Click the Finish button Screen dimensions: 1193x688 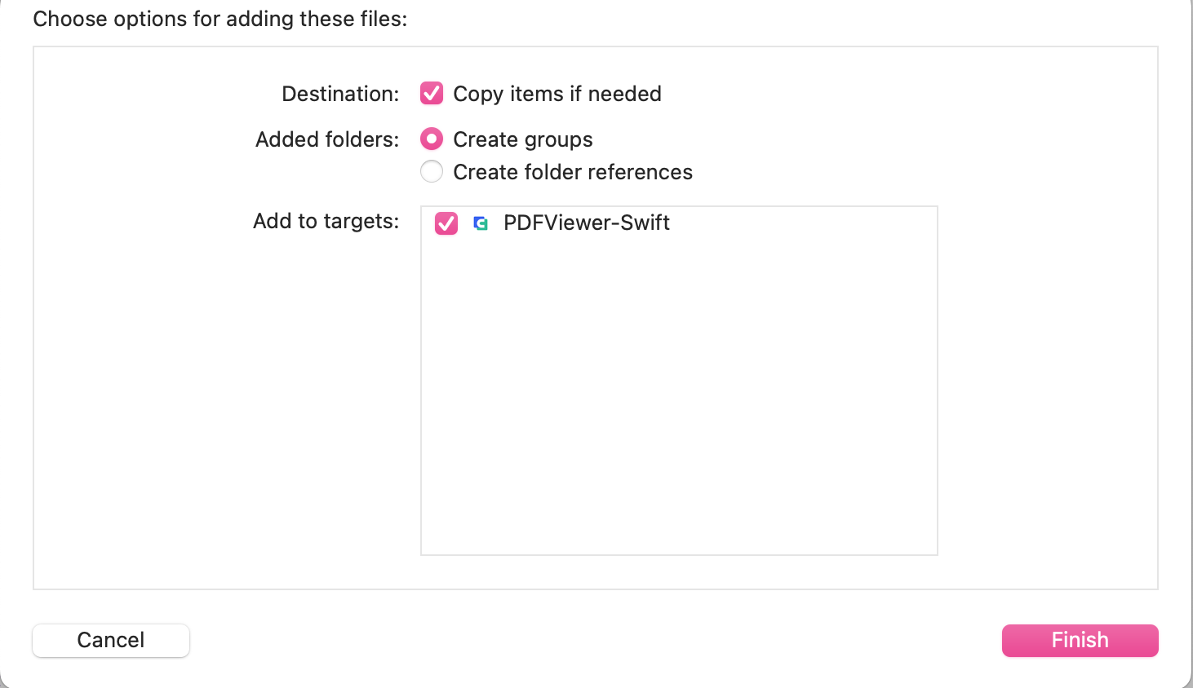coord(1080,641)
